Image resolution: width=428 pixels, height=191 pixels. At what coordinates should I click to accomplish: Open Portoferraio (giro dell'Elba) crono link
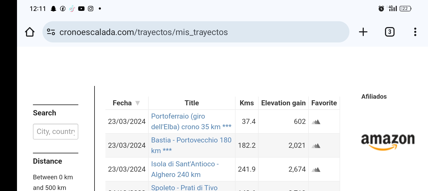[191, 121]
